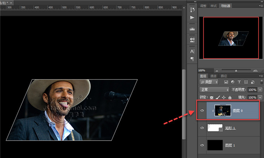Open the 正常 blend mode dropdown
264x158 pixels.
click(x=214, y=90)
